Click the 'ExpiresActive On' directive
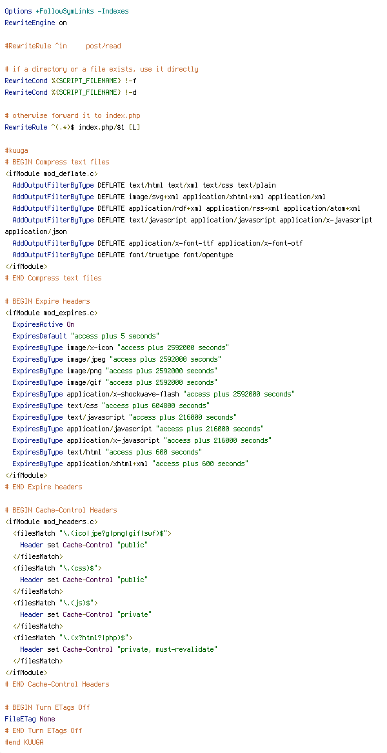387x753 pixels. (43, 325)
